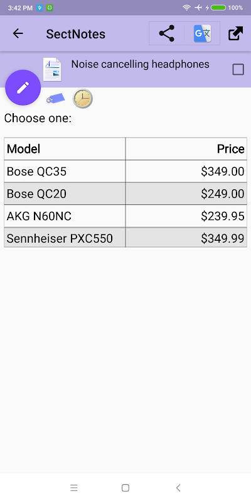Select the blue tag label icon
The height and width of the screenshot is (503, 251).
click(x=56, y=98)
